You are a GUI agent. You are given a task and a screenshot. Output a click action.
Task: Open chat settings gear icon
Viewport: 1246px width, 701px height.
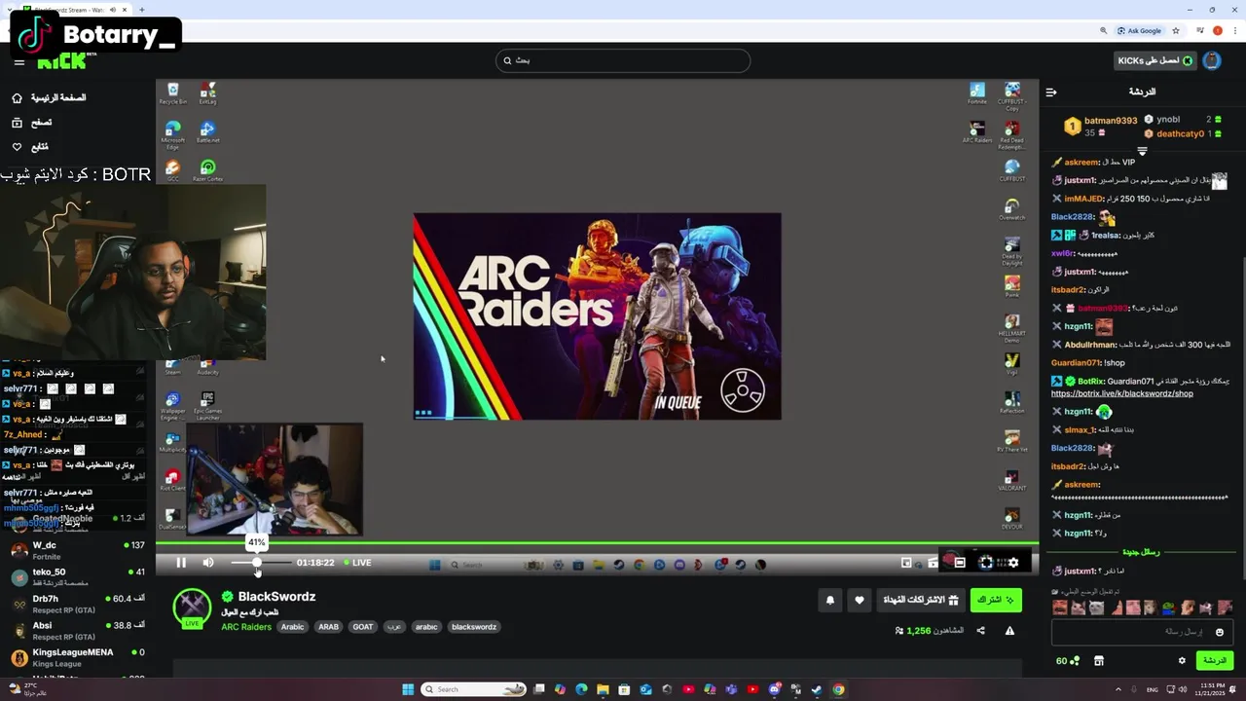point(1182,660)
